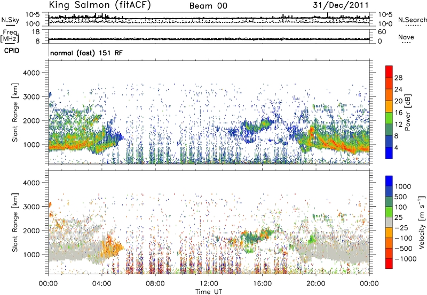The image size is (427, 295).
Task: Click the frequency time series plot
Action: coord(209,36)
